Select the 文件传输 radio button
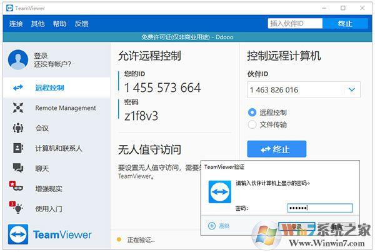The height and width of the screenshot is (252, 375). 252,124
